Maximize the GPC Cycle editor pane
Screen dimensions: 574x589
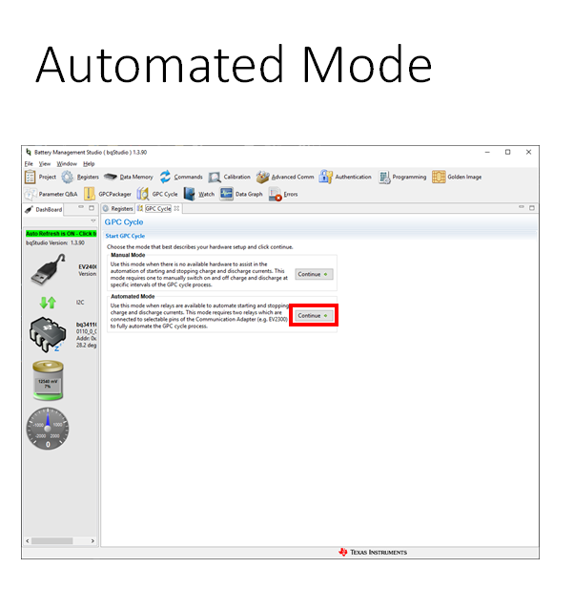point(532,208)
